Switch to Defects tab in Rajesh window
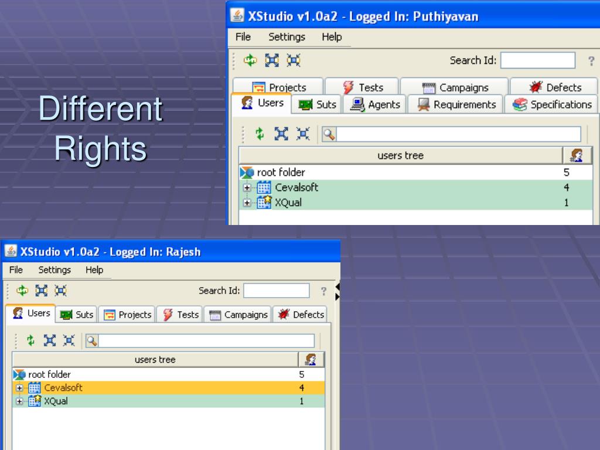Screen dimensions: 600x450 coord(301,315)
